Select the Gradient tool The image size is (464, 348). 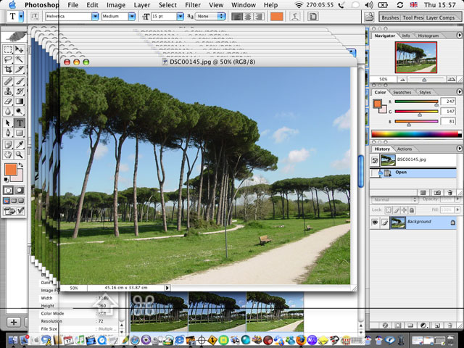click(x=20, y=101)
